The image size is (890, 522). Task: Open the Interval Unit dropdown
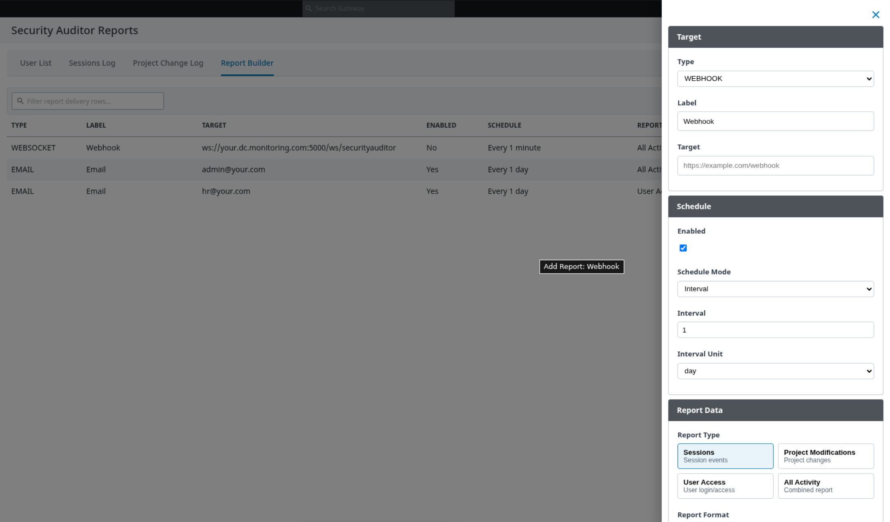[775, 371]
